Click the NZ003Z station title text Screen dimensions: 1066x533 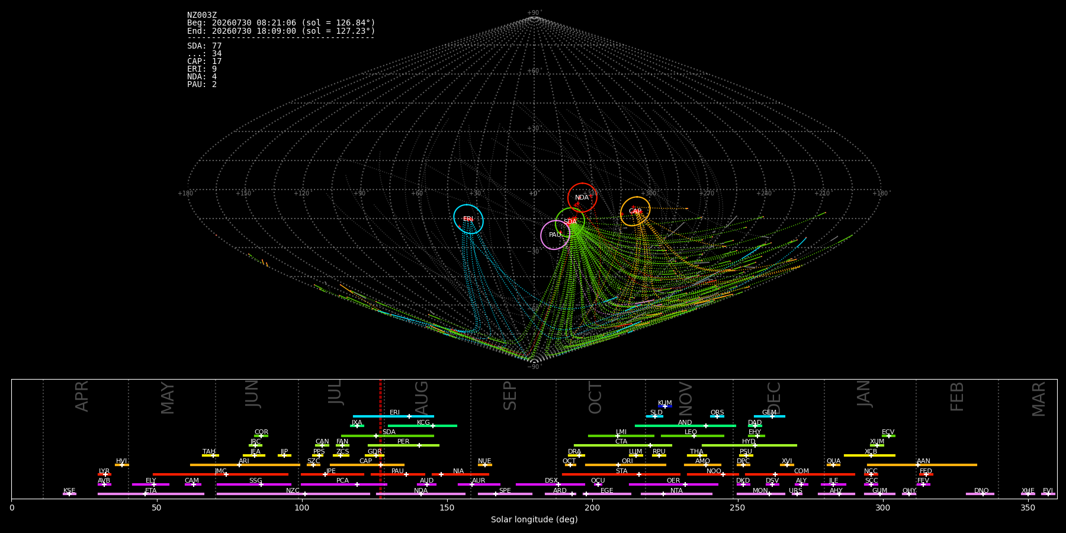[202, 15]
